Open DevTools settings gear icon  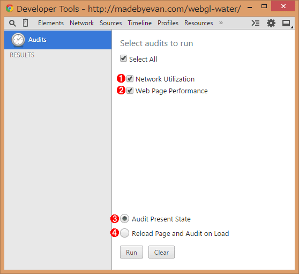click(x=271, y=23)
